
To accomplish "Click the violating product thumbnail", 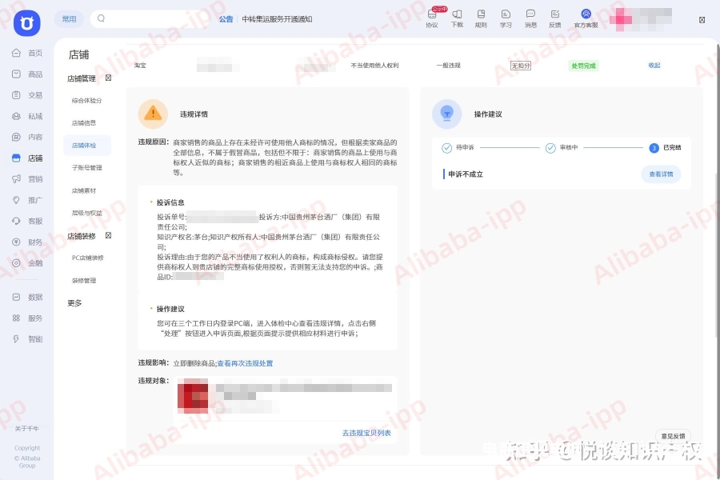I will click(193, 395).
